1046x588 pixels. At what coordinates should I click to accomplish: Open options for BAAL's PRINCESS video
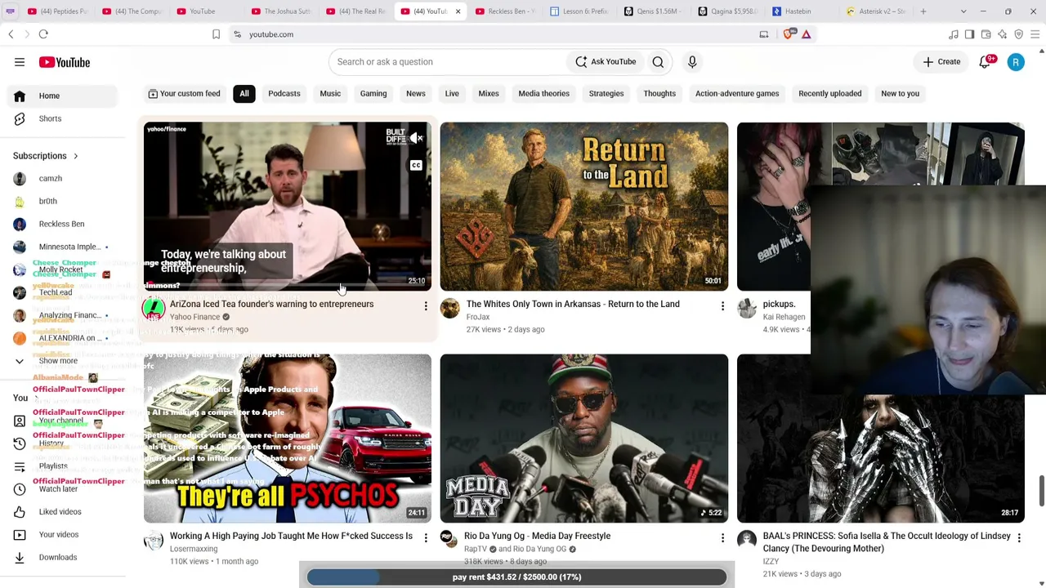1019,538
